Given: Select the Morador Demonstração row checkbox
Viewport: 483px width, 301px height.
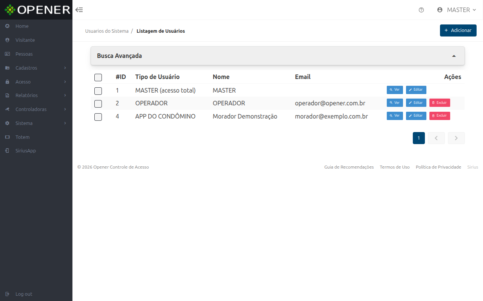Looking at the screenshot, I should (x=98, y=117).
